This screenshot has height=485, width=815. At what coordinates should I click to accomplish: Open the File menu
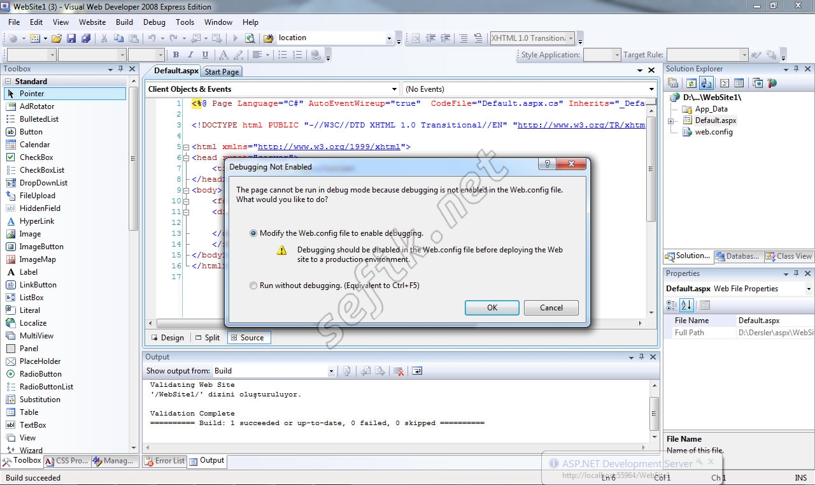click(x=14, y=22)
